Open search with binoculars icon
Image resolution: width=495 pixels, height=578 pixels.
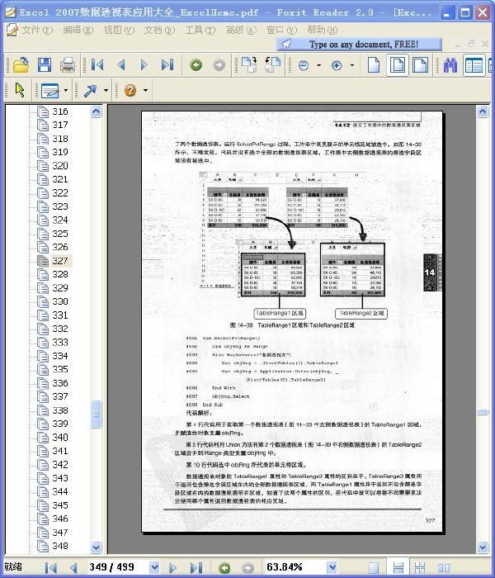point(450,65)
